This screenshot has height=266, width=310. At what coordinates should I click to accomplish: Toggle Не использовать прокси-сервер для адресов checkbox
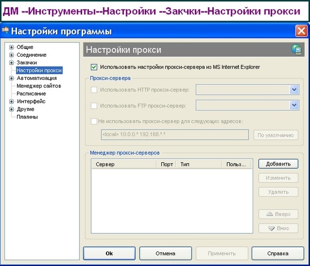(94, 121)
